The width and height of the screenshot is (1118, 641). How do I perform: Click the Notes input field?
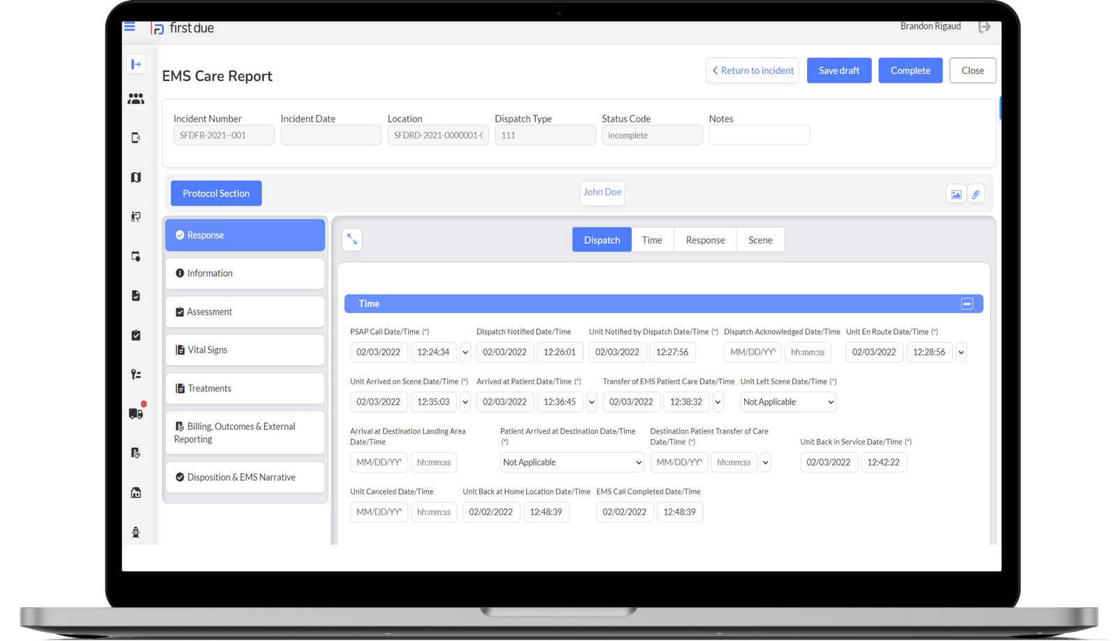pos(759,134)
